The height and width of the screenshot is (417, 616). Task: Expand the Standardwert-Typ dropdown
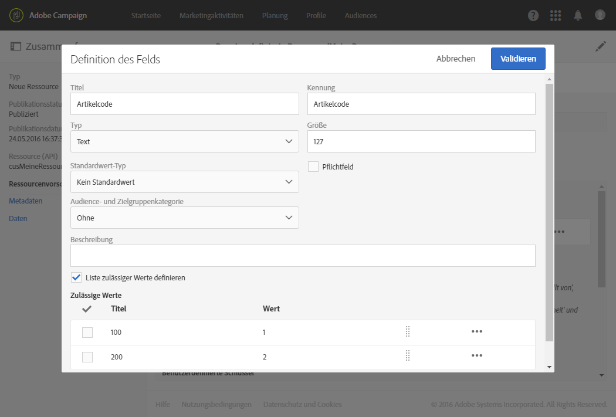tap(184, 182)
